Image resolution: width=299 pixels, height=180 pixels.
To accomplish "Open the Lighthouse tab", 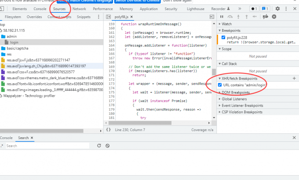I will click(x=196, y=9).
